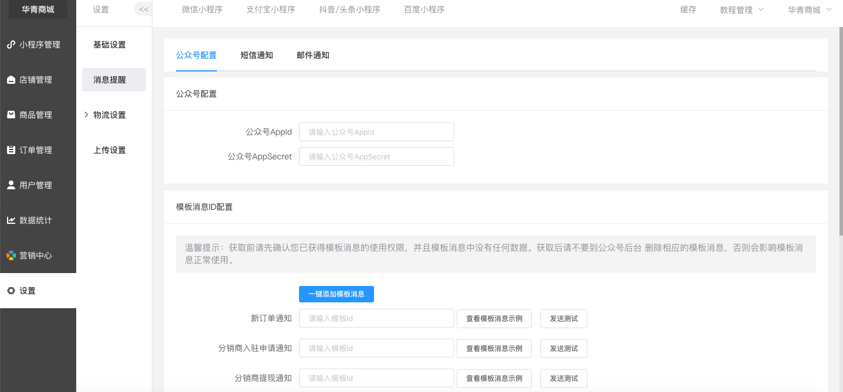Image resolution: width=843 pixels, height=392 pixels.
Task: Click the order clipboard icon beside 订单管理
Action: tap(11, 150)
